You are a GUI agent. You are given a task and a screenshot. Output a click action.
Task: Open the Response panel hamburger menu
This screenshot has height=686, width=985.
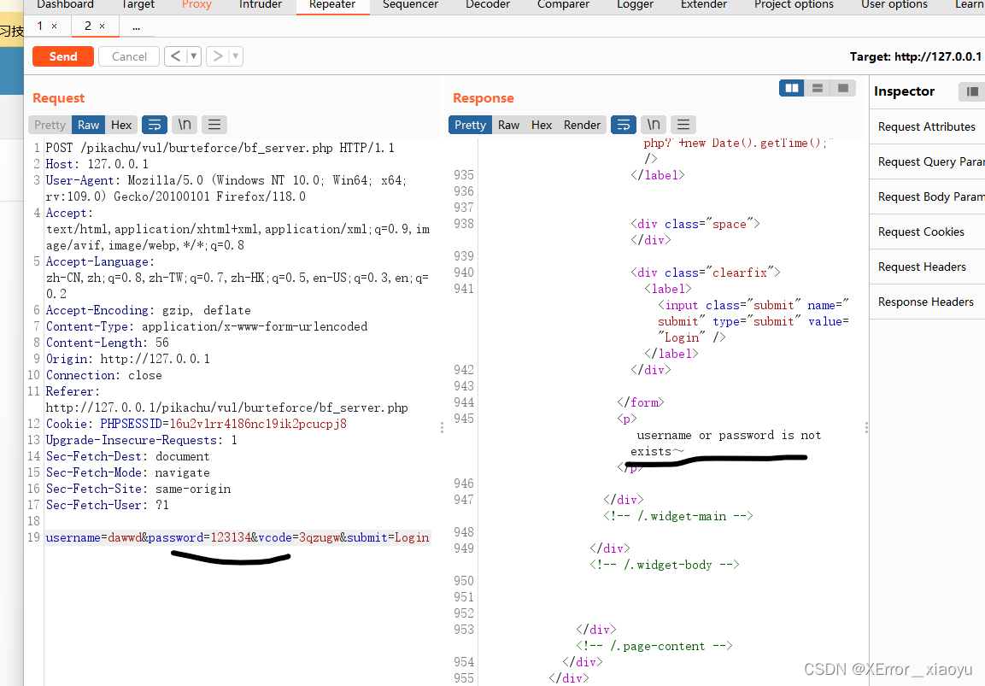[684, 125]
